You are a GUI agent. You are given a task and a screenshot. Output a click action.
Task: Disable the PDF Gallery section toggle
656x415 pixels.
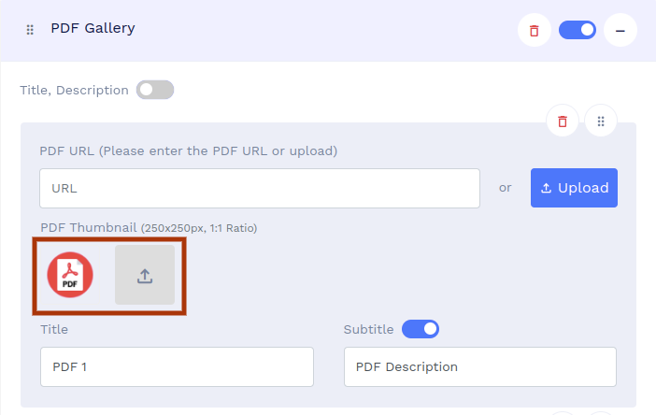[x=578, y=30]
